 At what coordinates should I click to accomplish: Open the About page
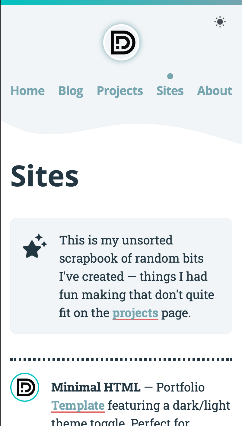[215, 91]
